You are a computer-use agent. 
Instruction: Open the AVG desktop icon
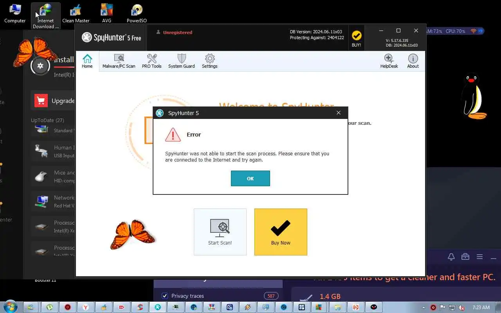click(106, 13)
